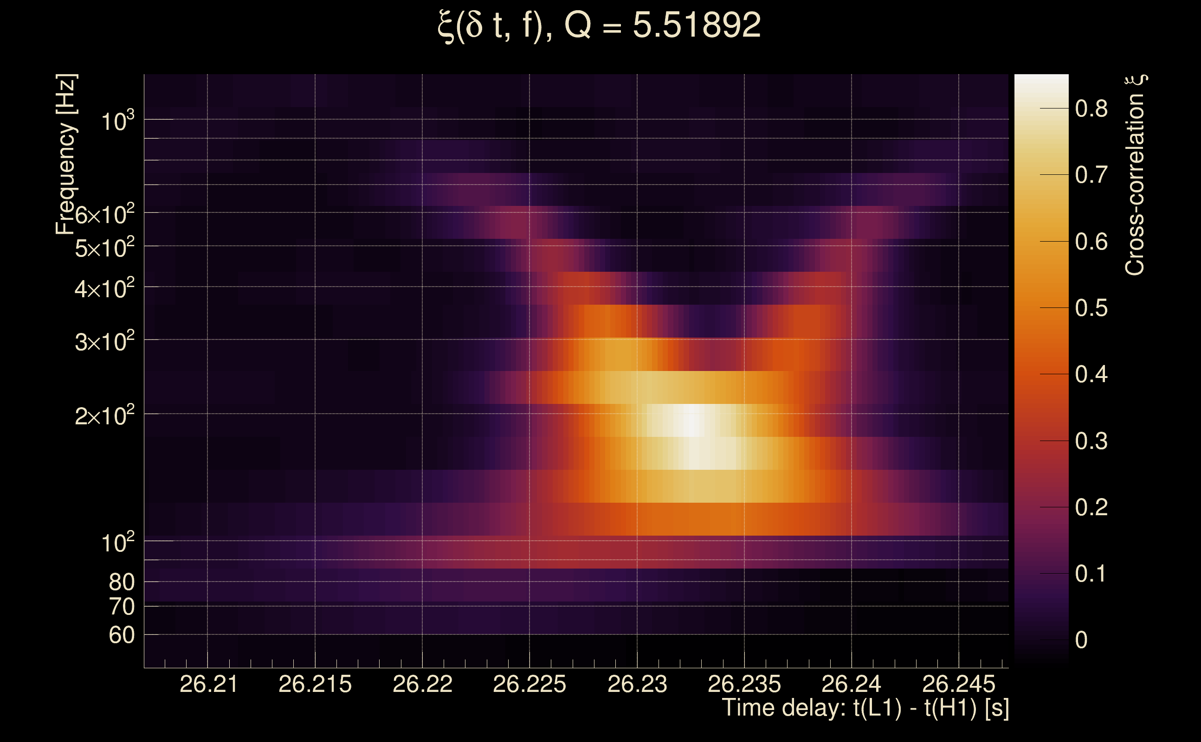This screenshot has height=742, width=1201.
Task: Click the 0 label at the color bar bottom
Action: coord(1081,640)
